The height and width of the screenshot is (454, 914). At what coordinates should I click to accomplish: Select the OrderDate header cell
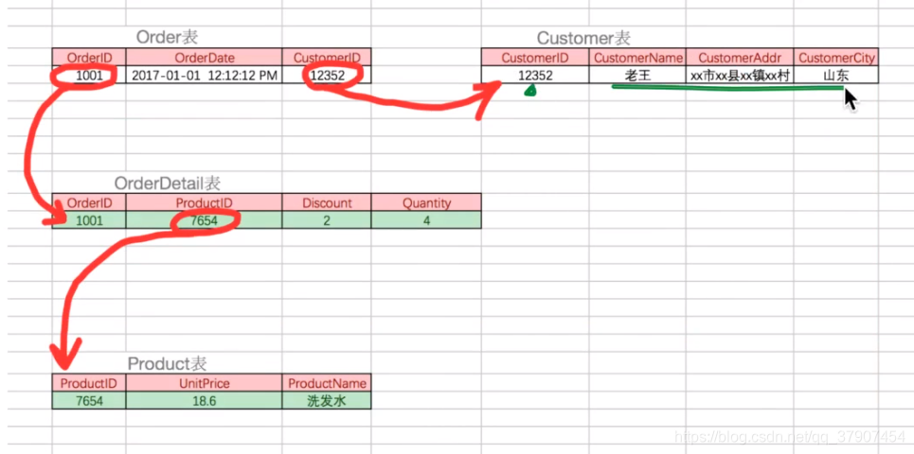tap(204, 58)
